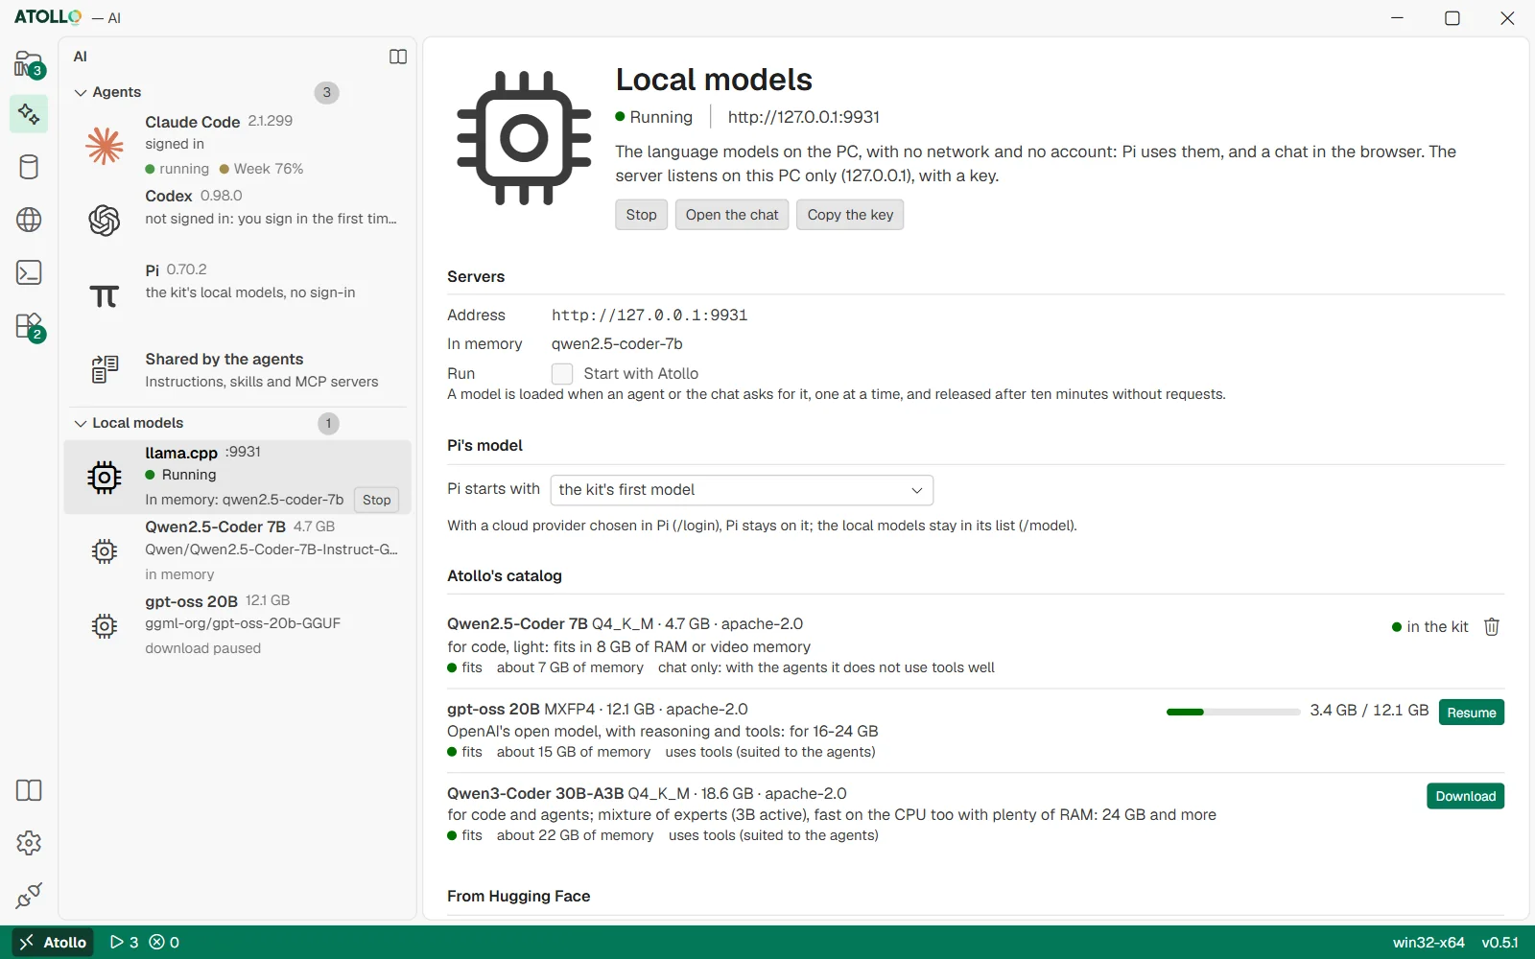Open the projects icon with badge 3
The image size is (1535, 959).
click(29, 63)
